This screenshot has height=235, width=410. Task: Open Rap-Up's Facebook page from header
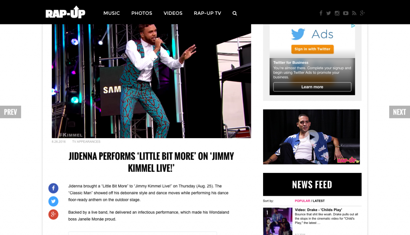tap(321, 13)
